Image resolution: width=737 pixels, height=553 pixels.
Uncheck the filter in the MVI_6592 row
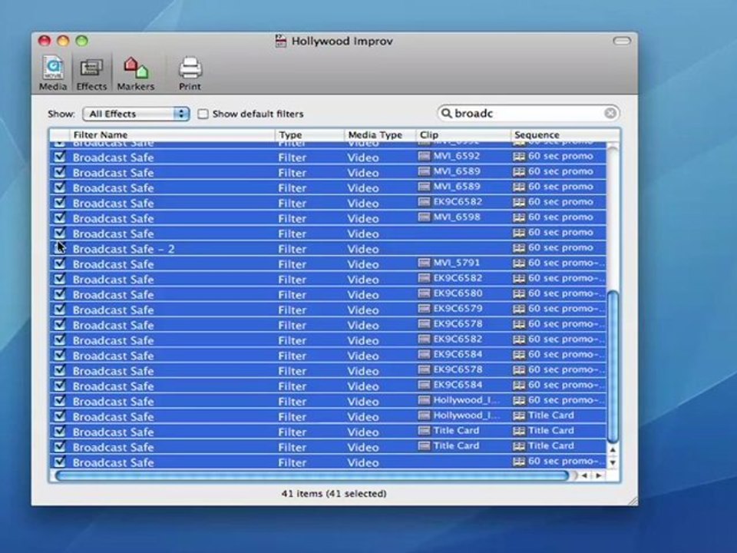60,156
